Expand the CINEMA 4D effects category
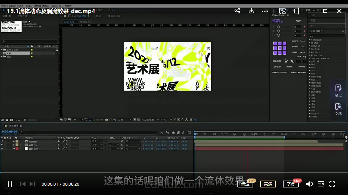This screenshot has width=348, height=195. click(310, 46)
